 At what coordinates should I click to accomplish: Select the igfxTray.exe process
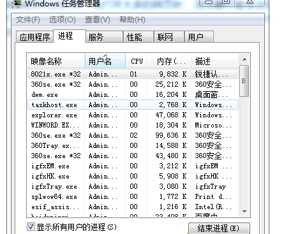coord(133,186)
